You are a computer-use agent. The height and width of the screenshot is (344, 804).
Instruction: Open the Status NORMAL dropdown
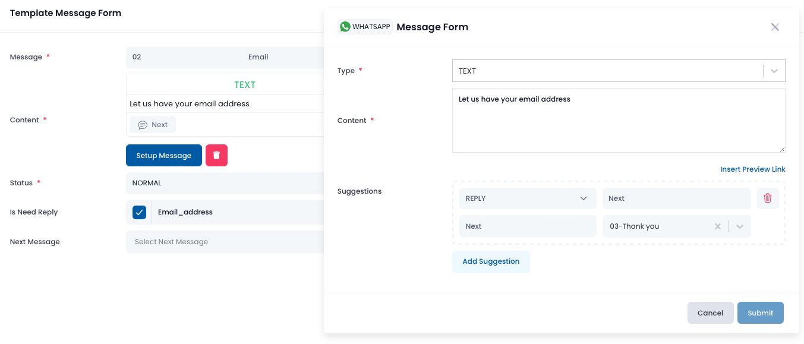pyautogui.click(x=225, y=183)
